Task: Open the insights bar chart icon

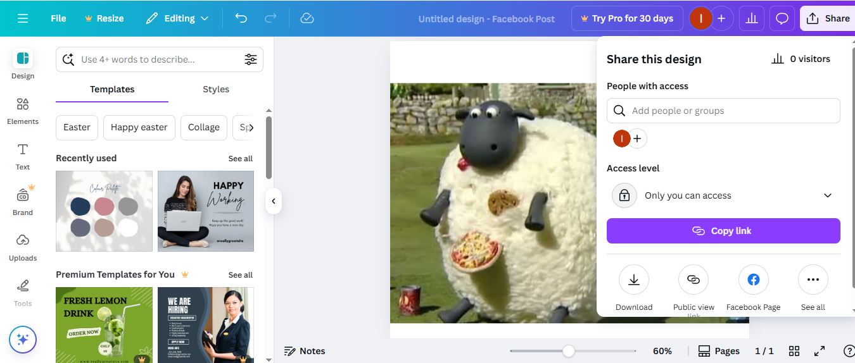Action: point(752,18)
